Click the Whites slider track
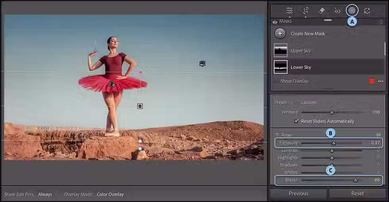Viewport: 389px width, 202px height. point(332,173)
